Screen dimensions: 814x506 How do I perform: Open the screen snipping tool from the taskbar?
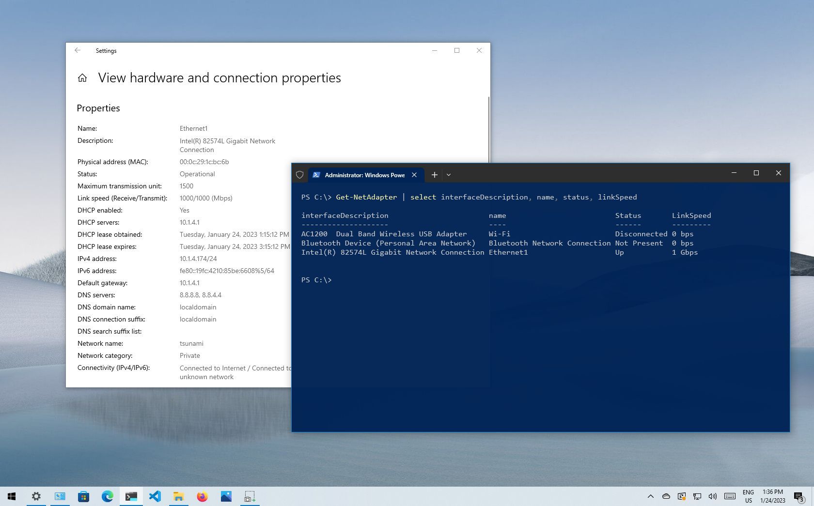(x=250, y=496)
